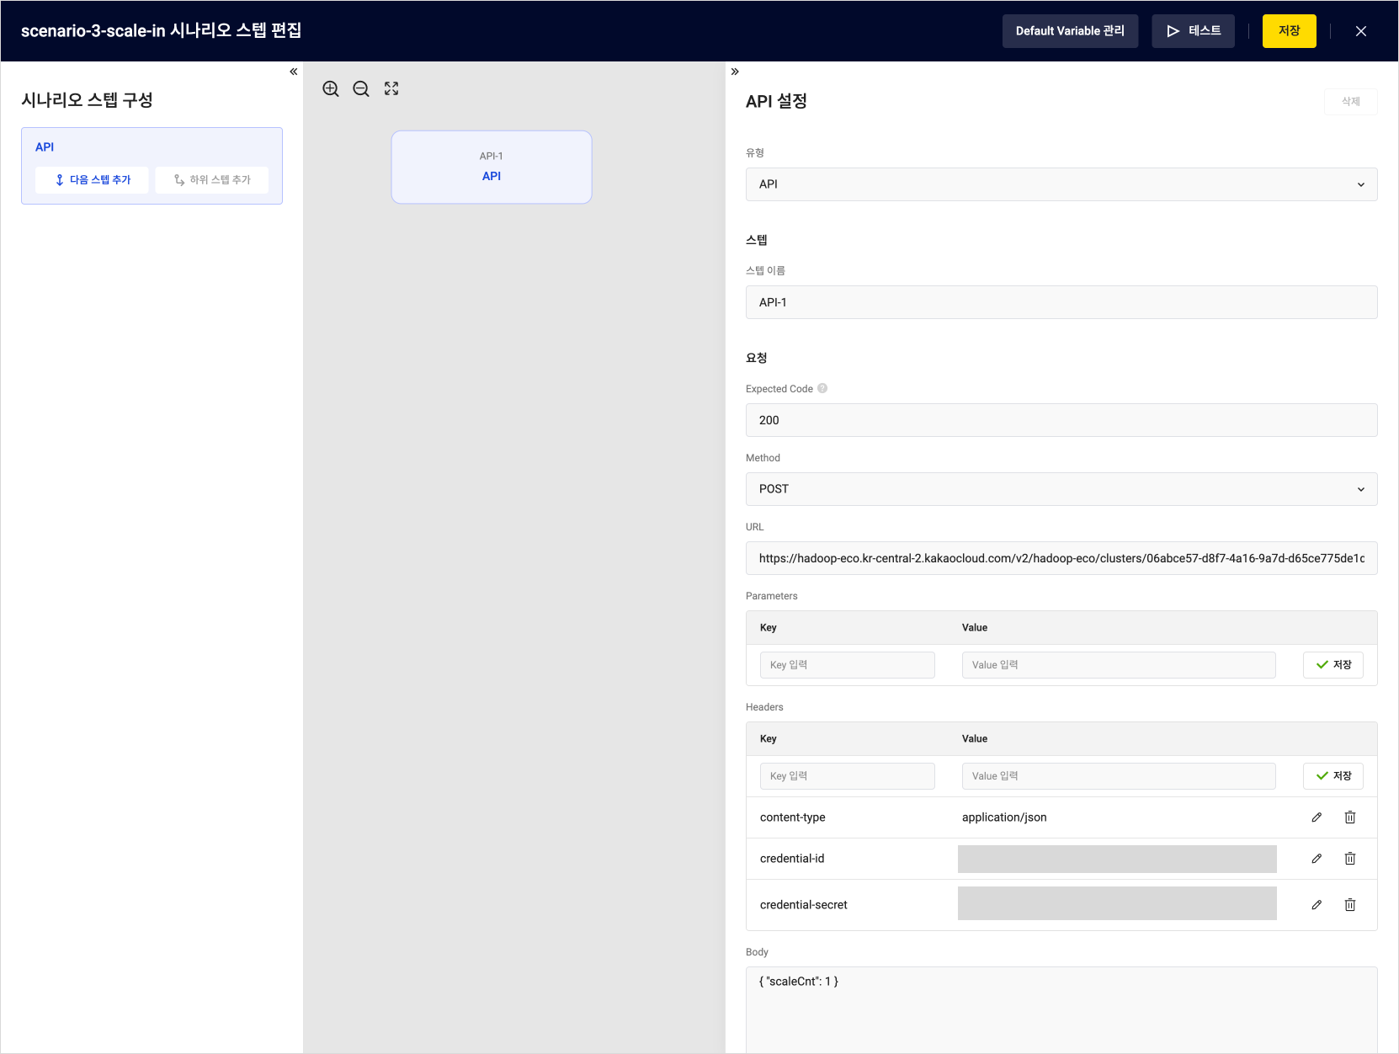1399x1054 pixels.
Task: Click into the URL input field
Action: click(1061, 558)
